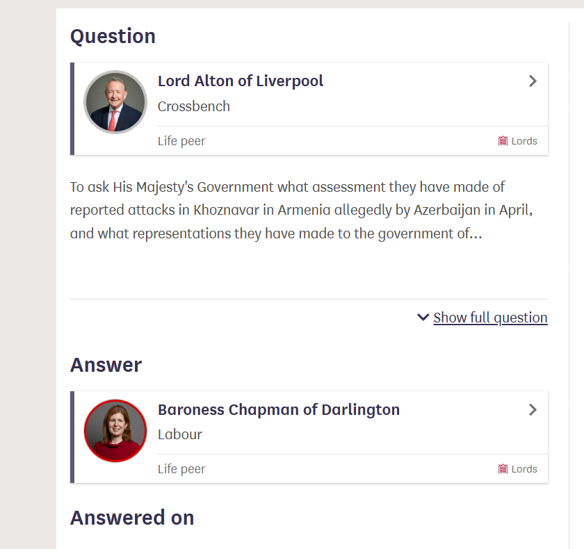Image resolution: width=584 pixels, height=549 pixels.
Task: Click the portcullis icon on Baroness Chapman's card
Action: coord(503,469)
